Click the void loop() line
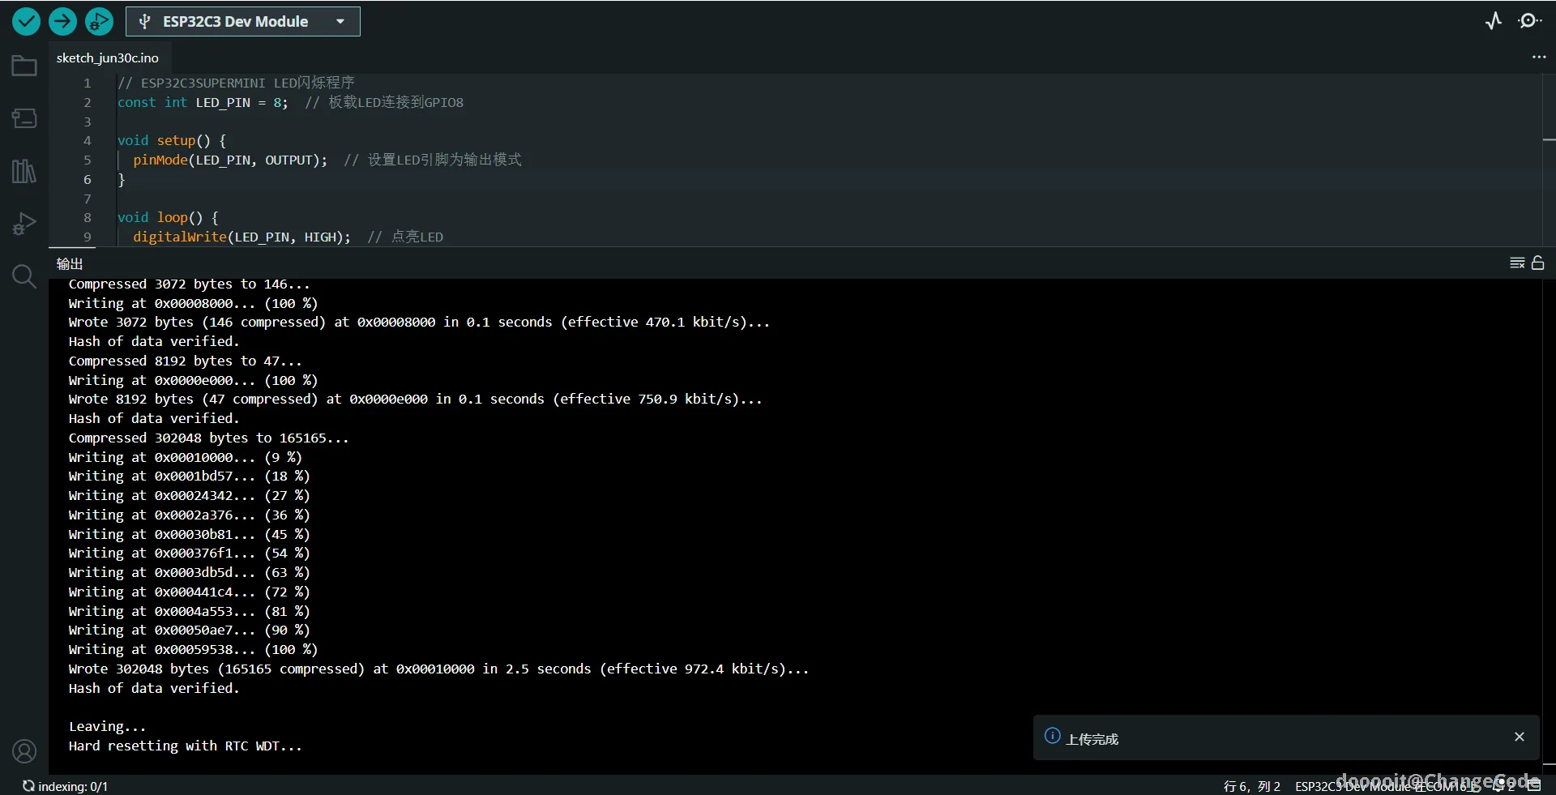Viewport: 1556px width, 795px height. (168, 218)
